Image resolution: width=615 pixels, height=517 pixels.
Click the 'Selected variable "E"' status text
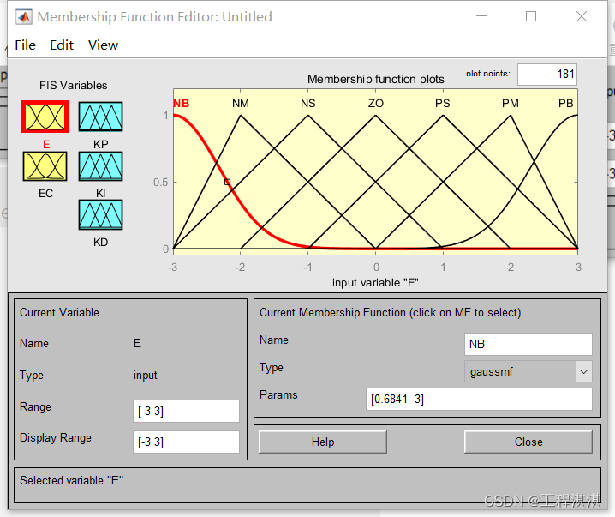tap(71, 480)
